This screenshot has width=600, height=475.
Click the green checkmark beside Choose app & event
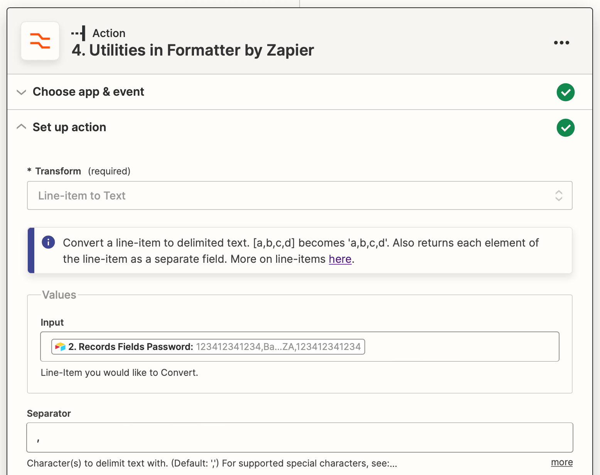pyautogui.click(x=565, y=92)
